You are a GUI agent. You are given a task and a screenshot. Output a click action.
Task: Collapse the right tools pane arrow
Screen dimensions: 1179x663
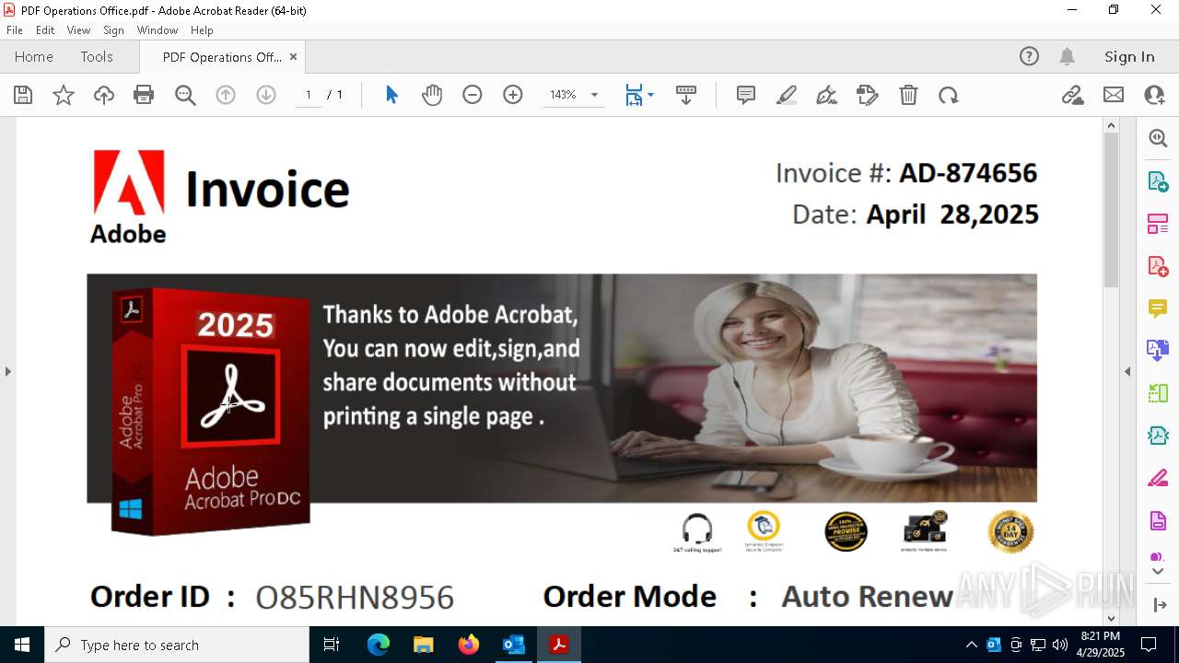pyautogui.click(x=1127, y=371)
